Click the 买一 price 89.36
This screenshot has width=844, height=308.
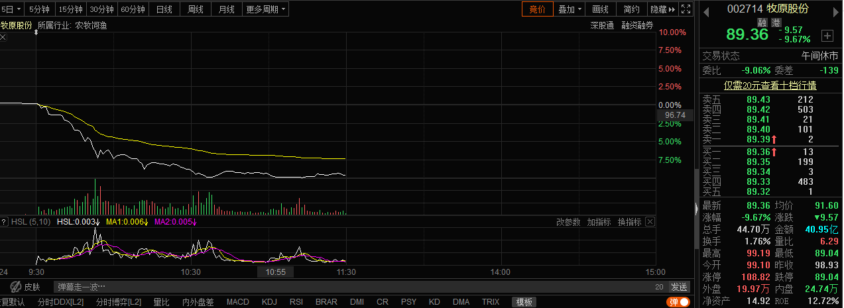coord(758,152)
